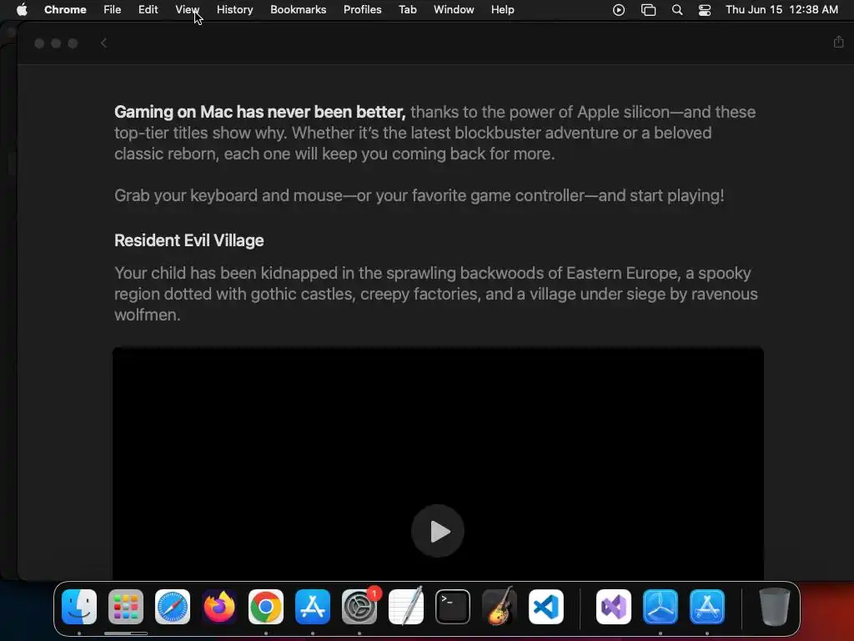Open the Profiles menu
This screenshot has height=641, width=854.
pyautogui.click(x=362, y=9)
